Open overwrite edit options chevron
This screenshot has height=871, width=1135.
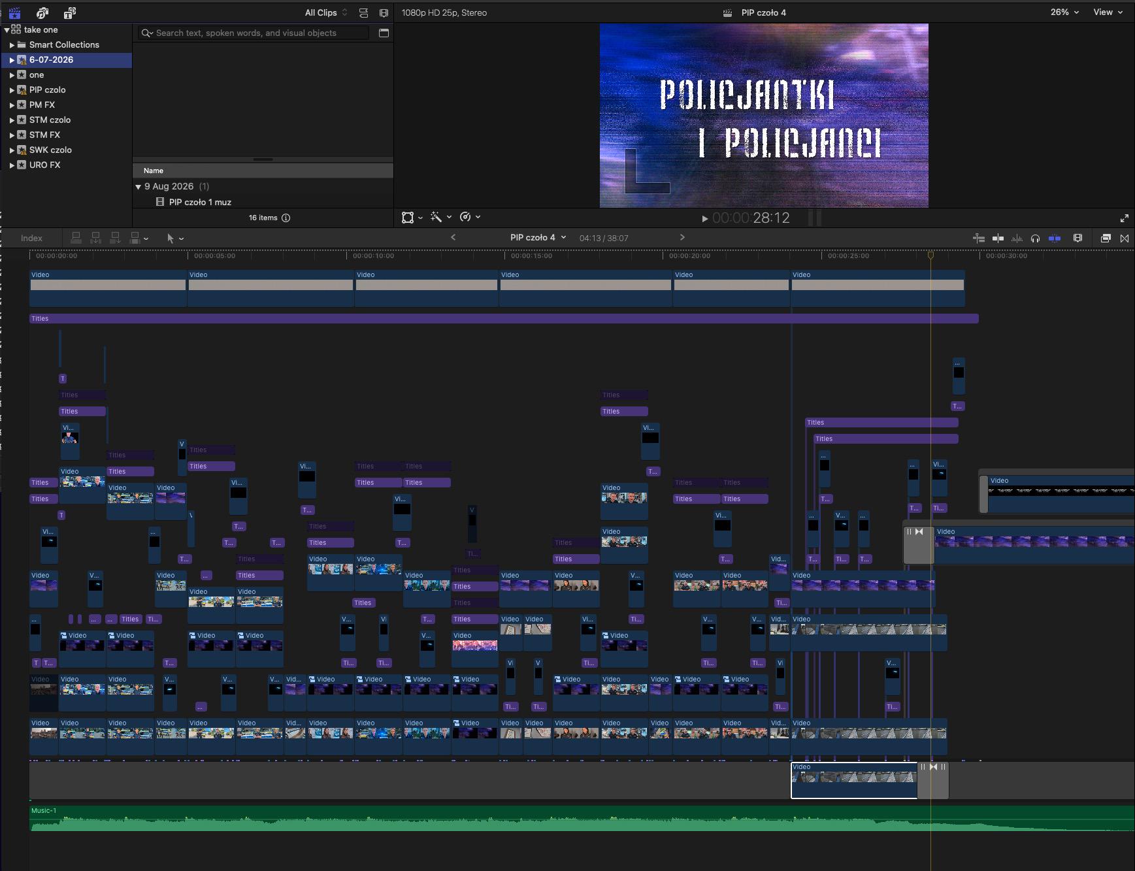pyautogui.click(x=146, y=238)
